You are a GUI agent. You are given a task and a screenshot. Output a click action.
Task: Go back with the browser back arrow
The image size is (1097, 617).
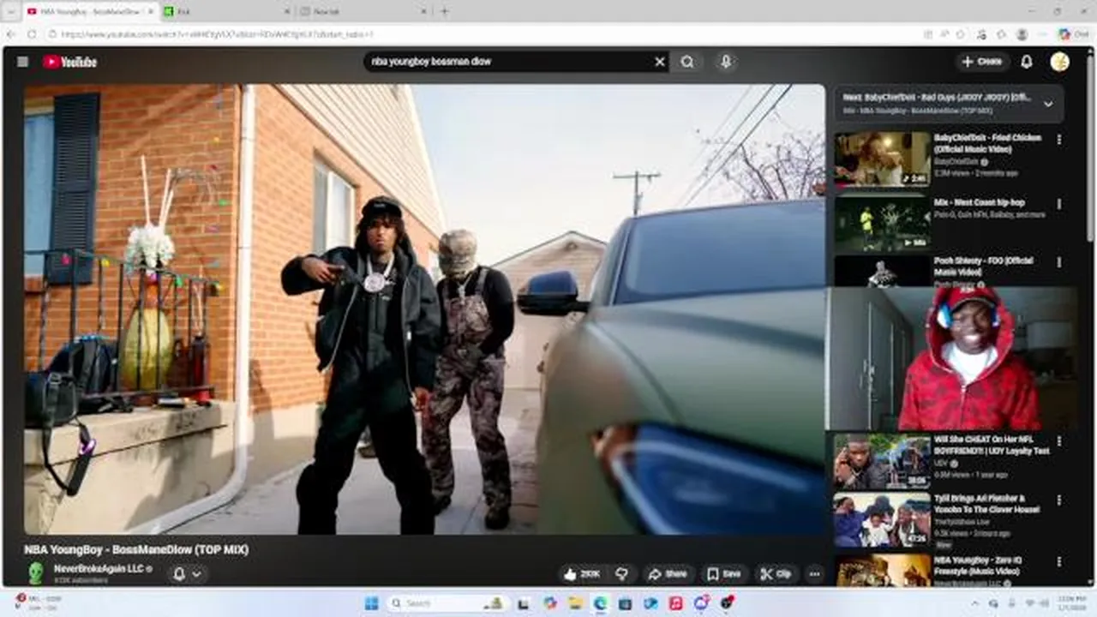point(10,34)
